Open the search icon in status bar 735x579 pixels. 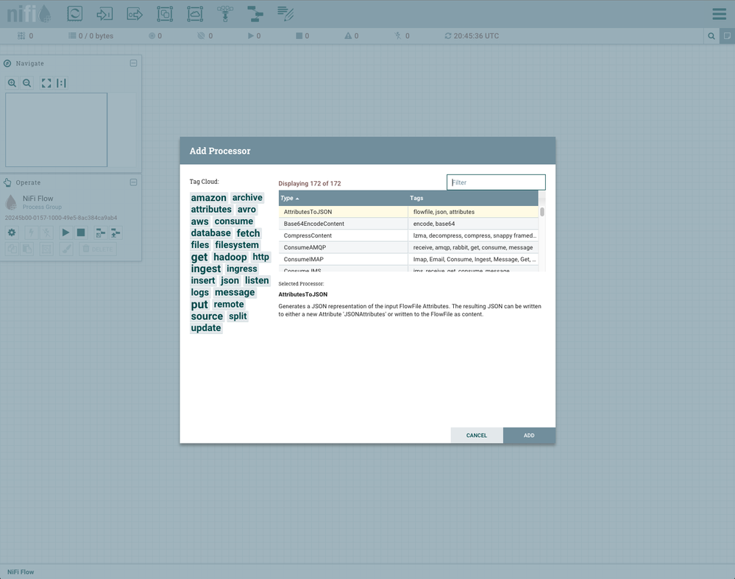tap(711, 36)
